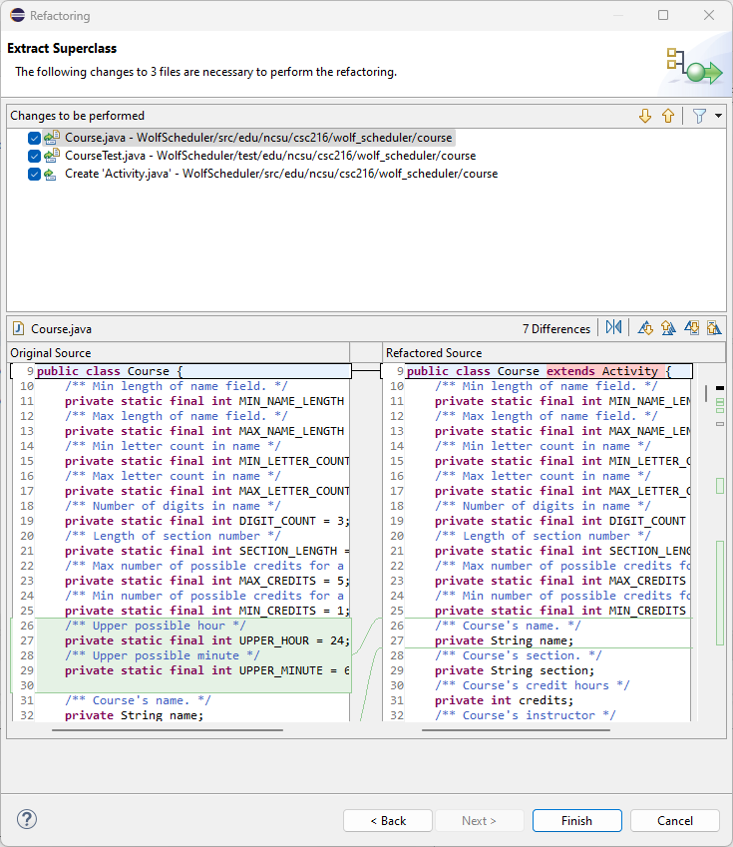The width and height of the screenshot is (733, 847).
Task: Click the horizontal scrollbar of Refactored Source pane
Action: point(516,730)
